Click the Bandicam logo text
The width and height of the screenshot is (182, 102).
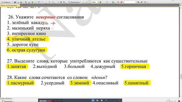click(45, 101)
